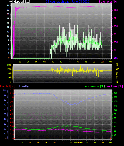Click the 08 hour label under windspeed chart
Screen dimensions: 124x146
[x=44, y=62]
